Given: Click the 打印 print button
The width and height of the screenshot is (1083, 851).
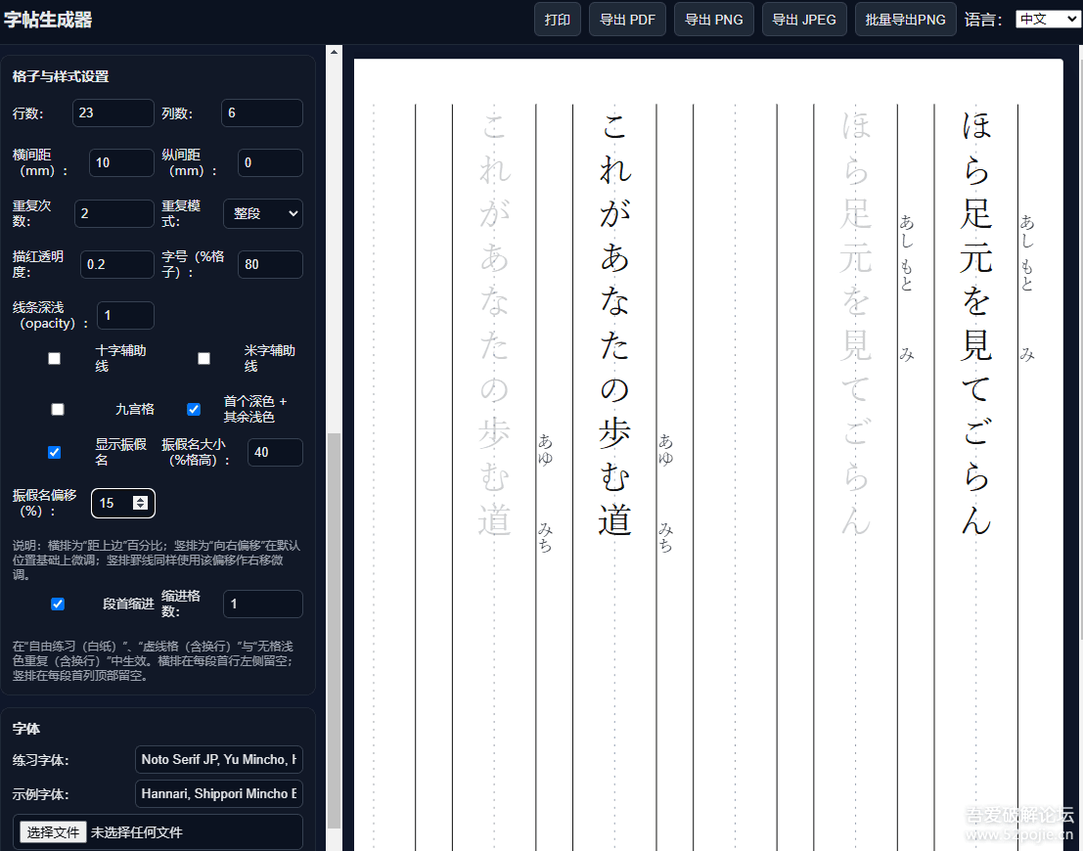Looking at the screenshot, I should (x=557, y=20).
